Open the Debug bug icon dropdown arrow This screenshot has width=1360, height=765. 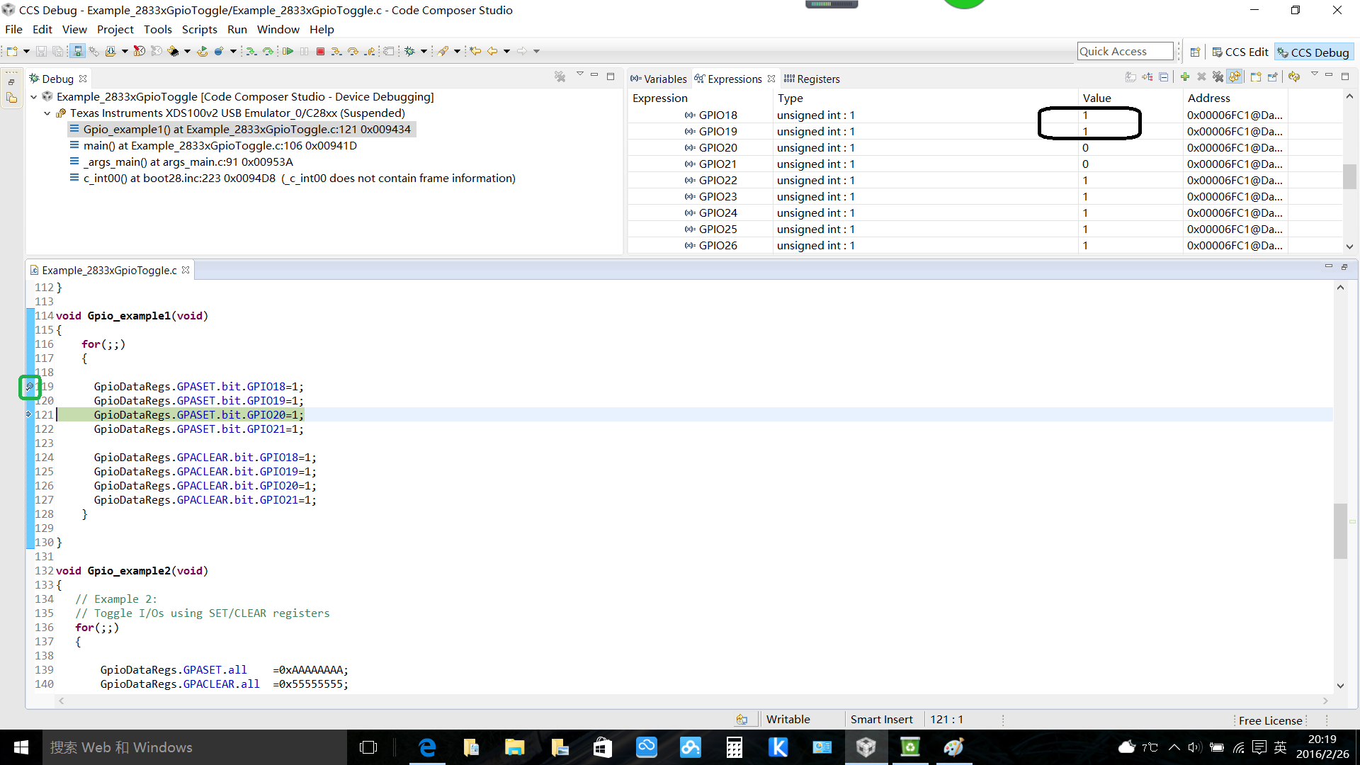click(x=424, y=51)
